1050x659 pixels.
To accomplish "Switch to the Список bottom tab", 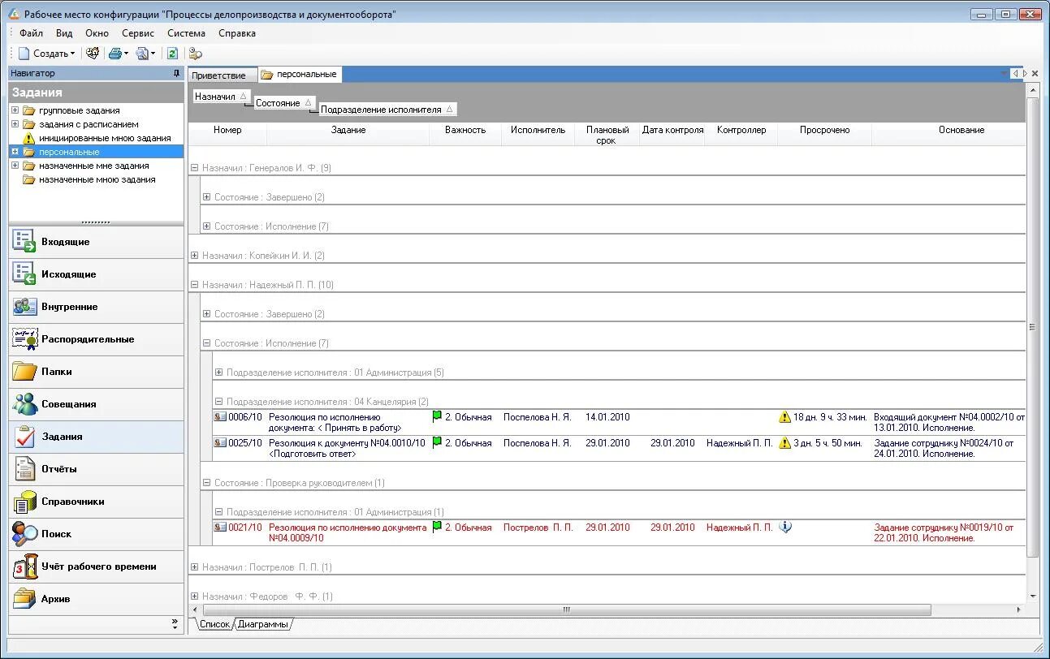I will pos(214,624).
